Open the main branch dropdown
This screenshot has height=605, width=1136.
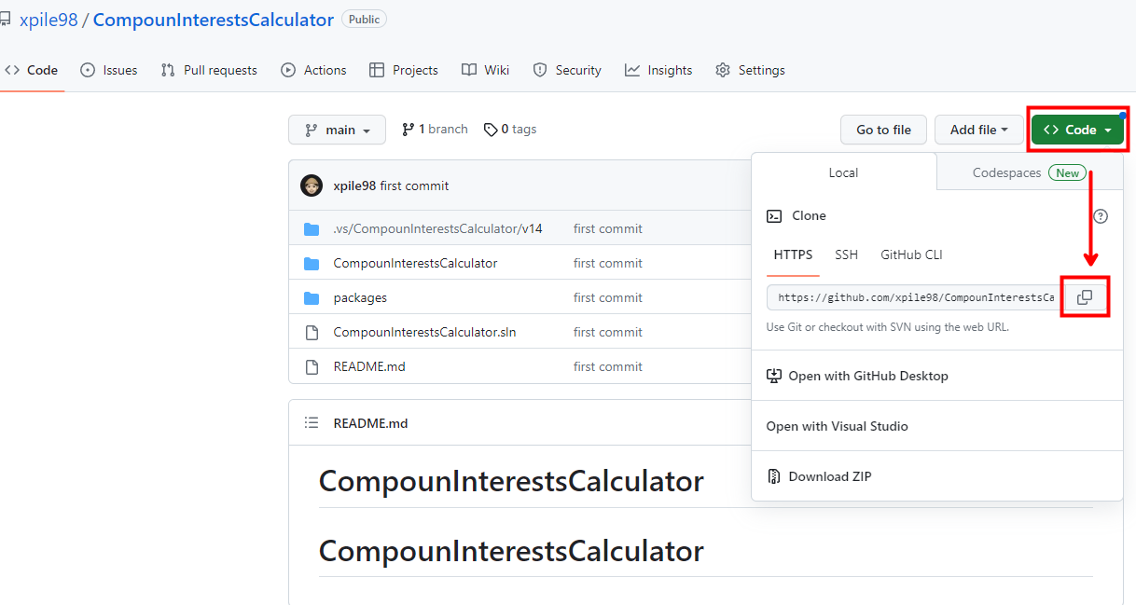tap(337, 130)
